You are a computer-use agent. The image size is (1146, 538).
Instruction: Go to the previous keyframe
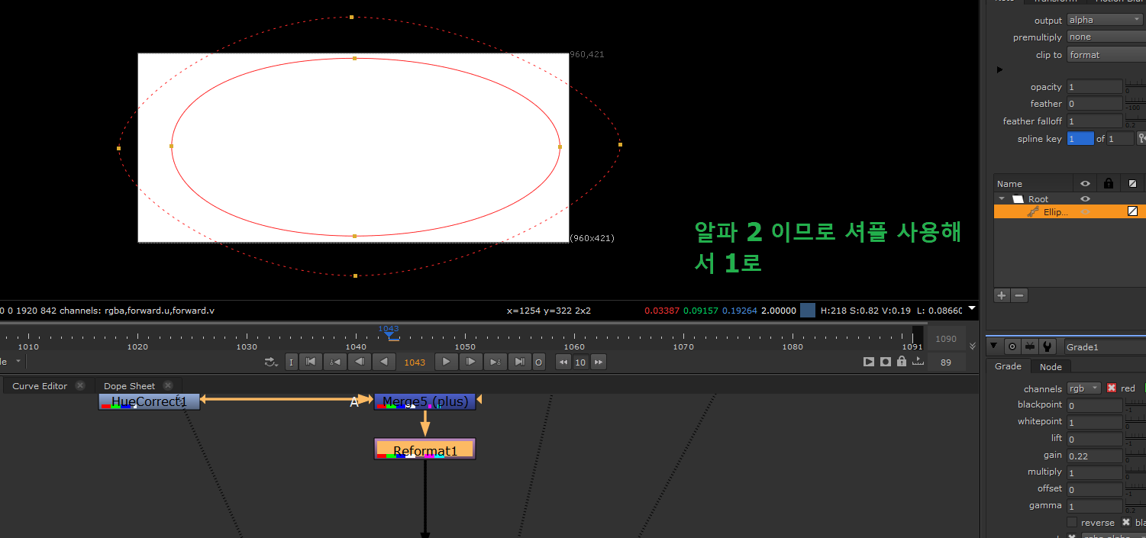click(334, 362)
